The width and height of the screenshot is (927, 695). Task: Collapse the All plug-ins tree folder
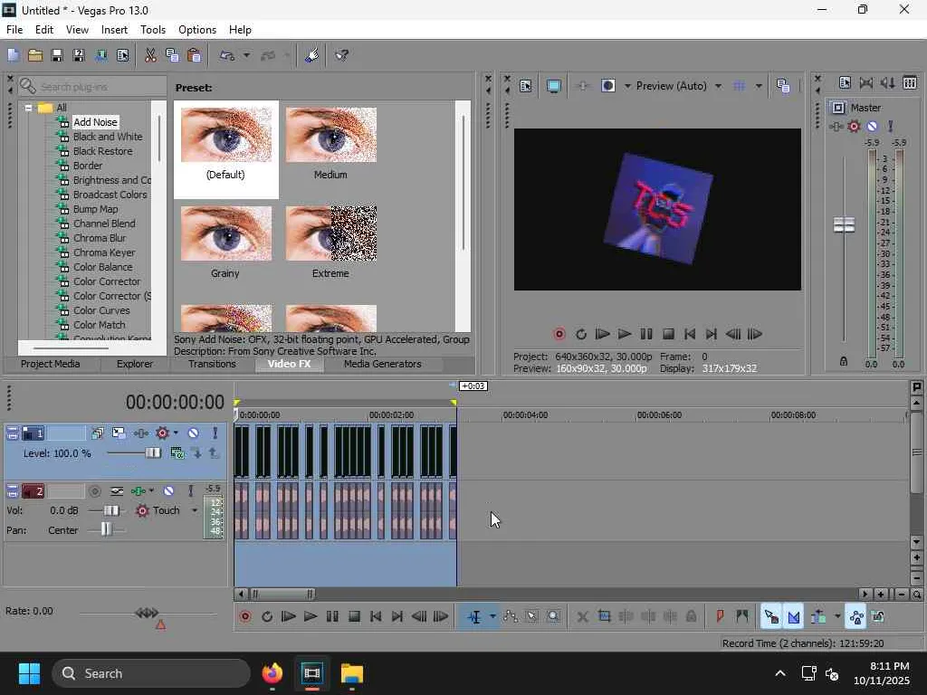click(x=29, y=108)
